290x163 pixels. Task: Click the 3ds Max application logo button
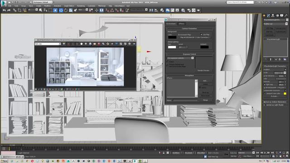click(x=4, y=3)
